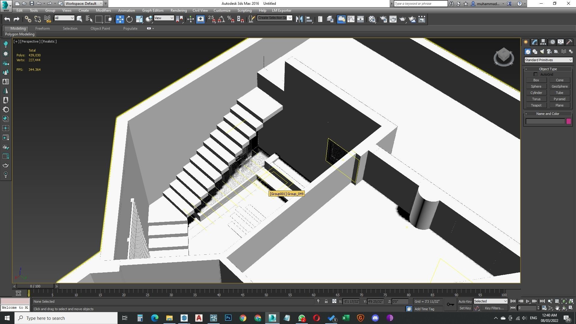Open the selection filter All dropdown

point(64,18)
